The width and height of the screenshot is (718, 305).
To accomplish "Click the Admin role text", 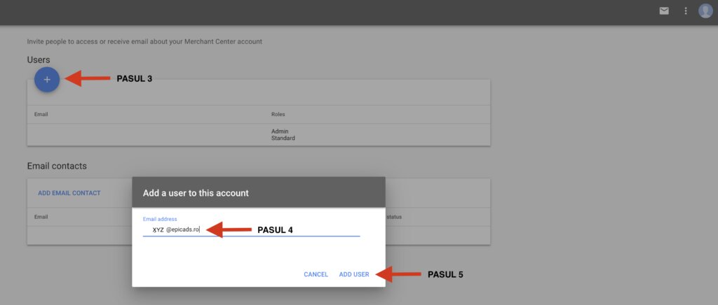I will click(280, 132).
